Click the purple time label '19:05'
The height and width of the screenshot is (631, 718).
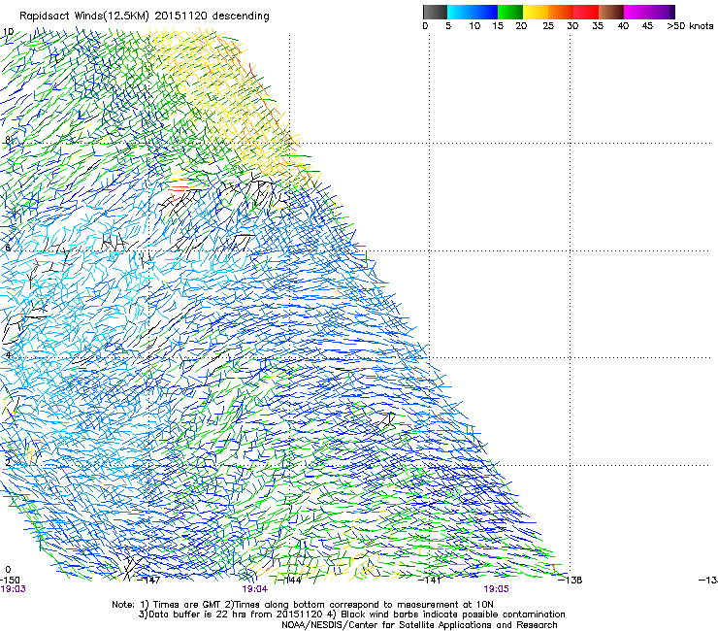[497, 589]
